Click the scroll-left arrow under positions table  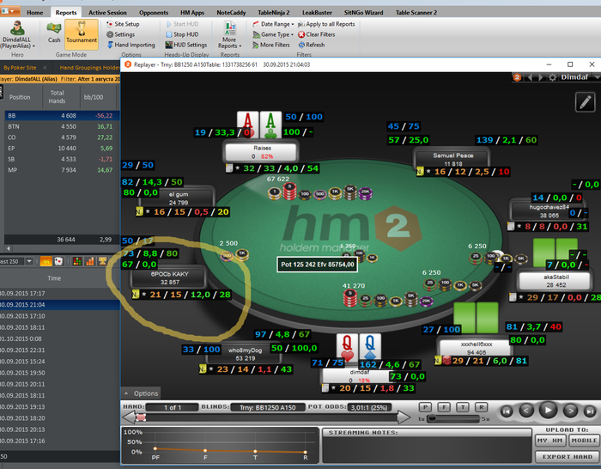click(9, 249)
